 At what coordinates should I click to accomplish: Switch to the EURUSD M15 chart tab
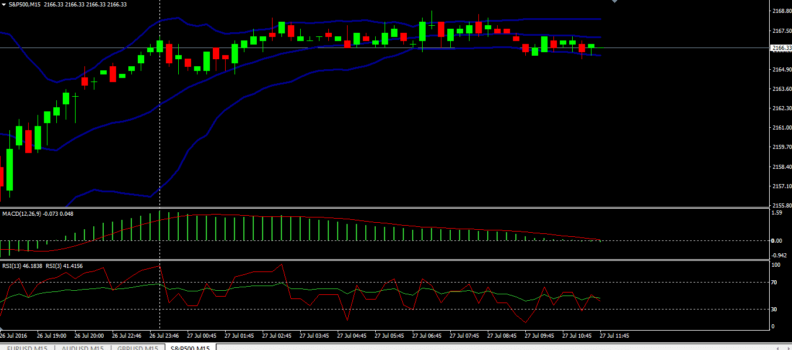pos(28,348)
